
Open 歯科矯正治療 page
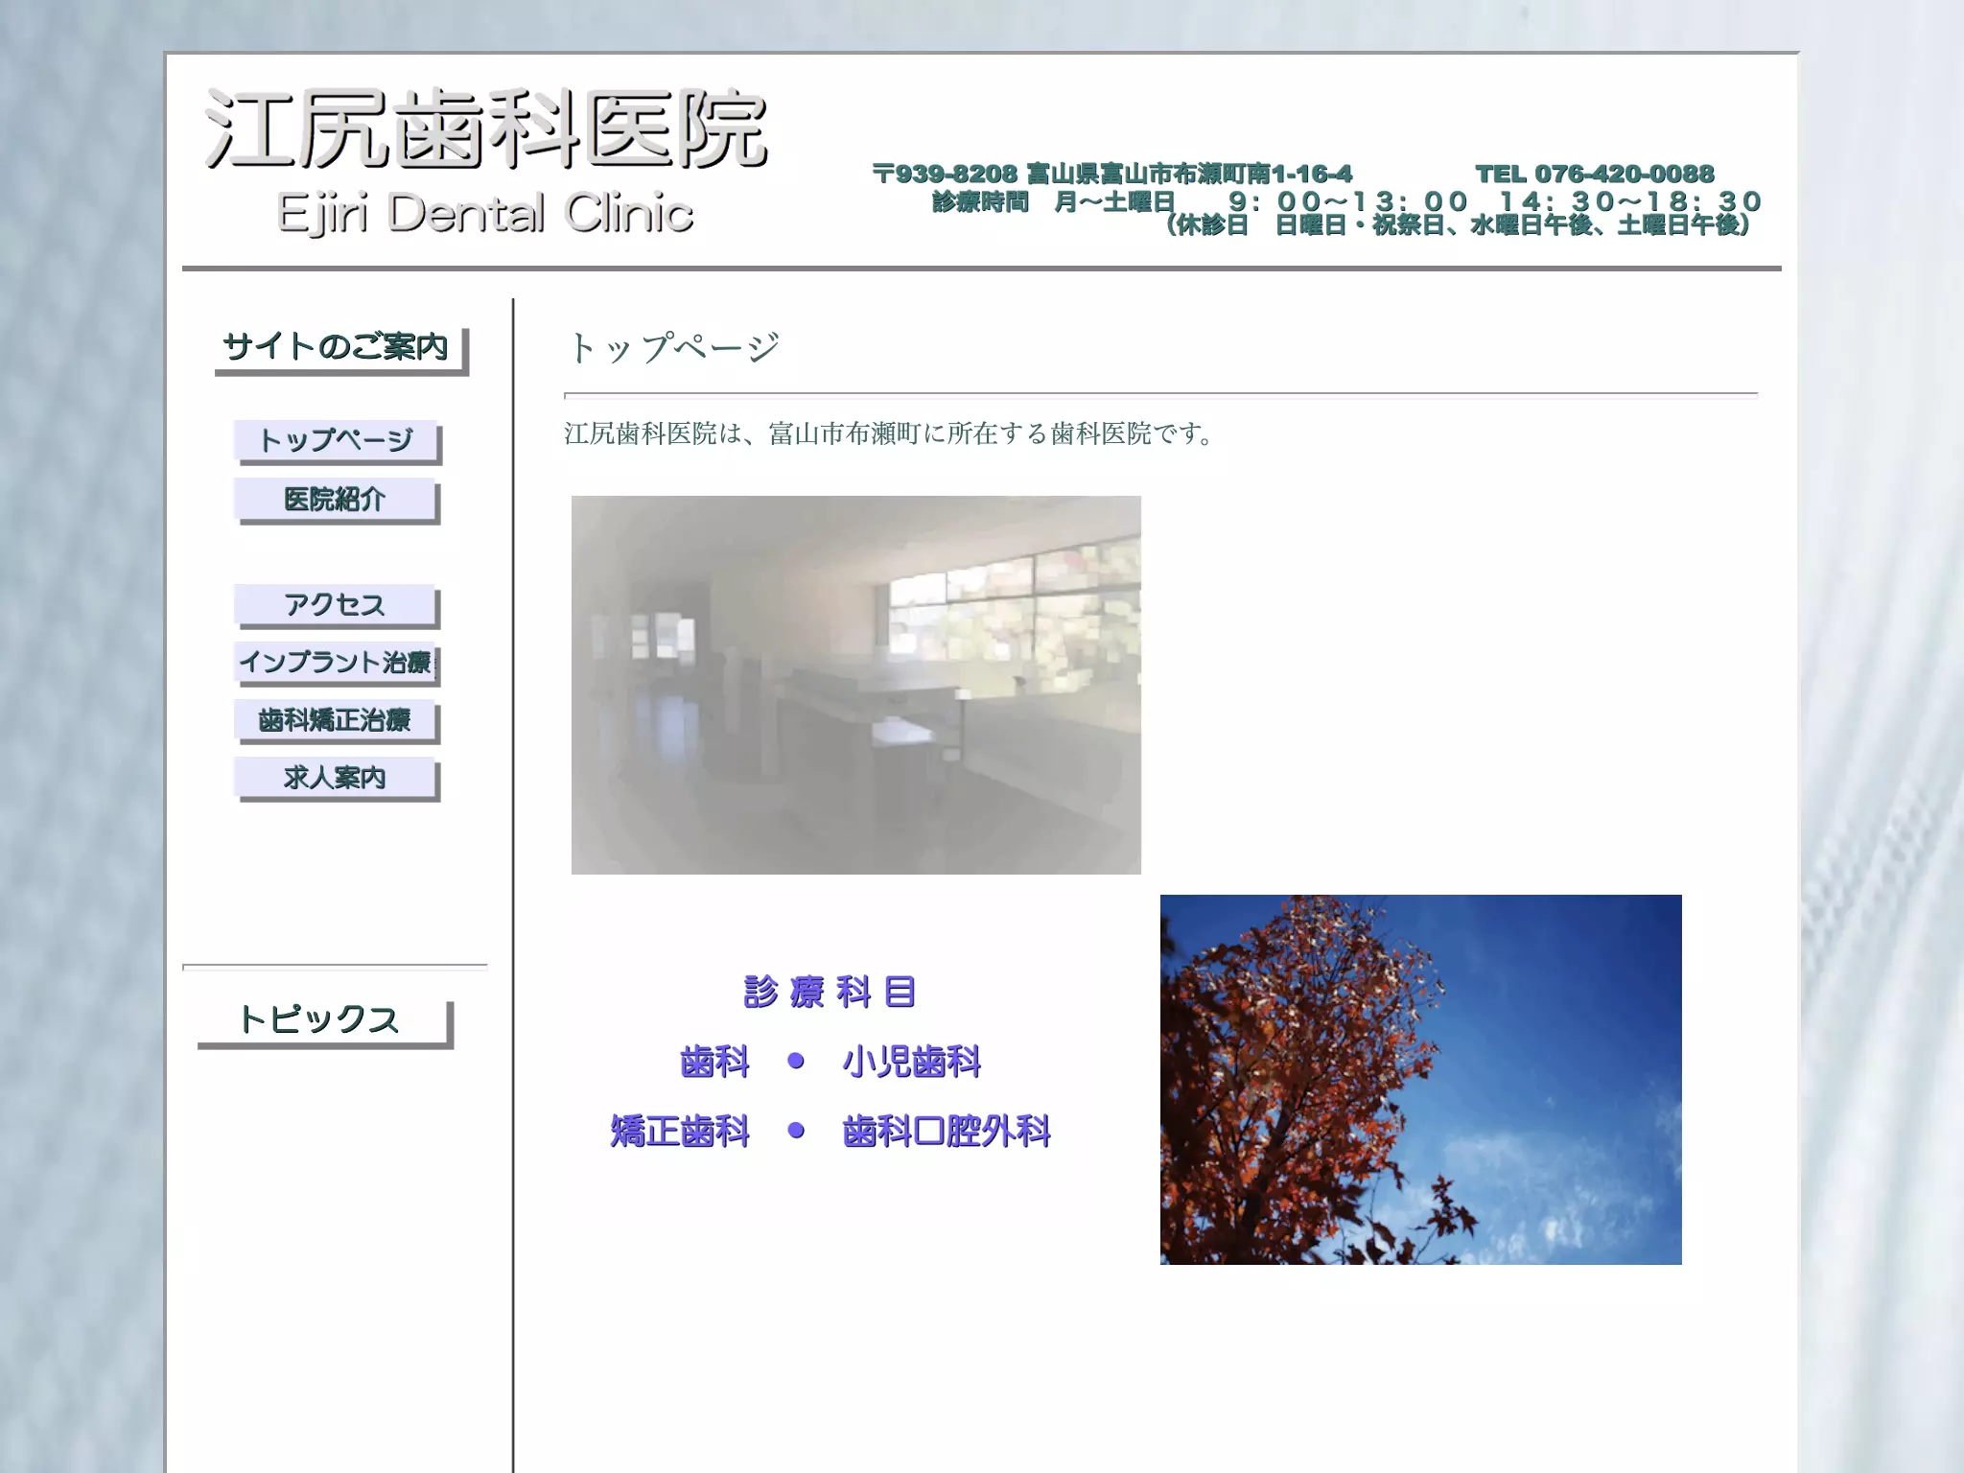click(x=337, y=721)
